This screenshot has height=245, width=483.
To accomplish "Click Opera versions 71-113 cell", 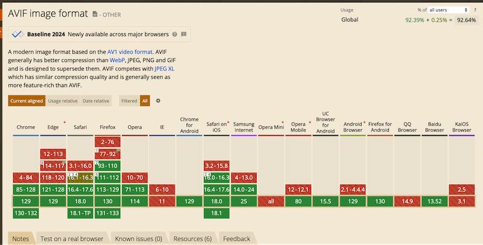I will (135, 189).
